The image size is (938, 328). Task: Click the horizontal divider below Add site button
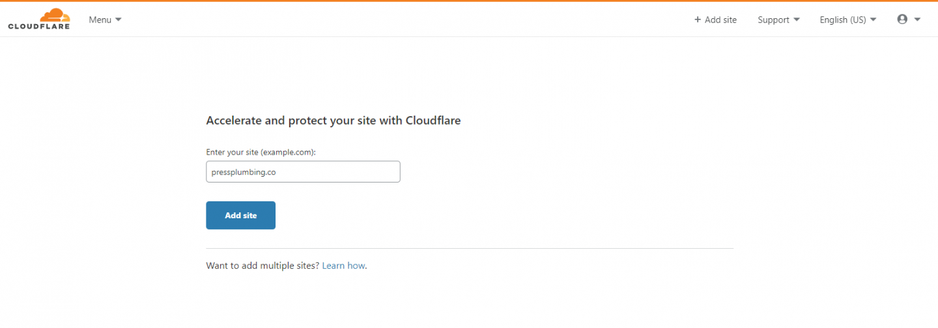point(470,248)
